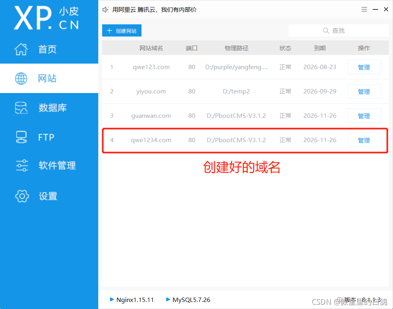393x309 pixels.
Task: Click port 80 of qwe1234.com
Action: pyautogui.click(x=192, y=140)
